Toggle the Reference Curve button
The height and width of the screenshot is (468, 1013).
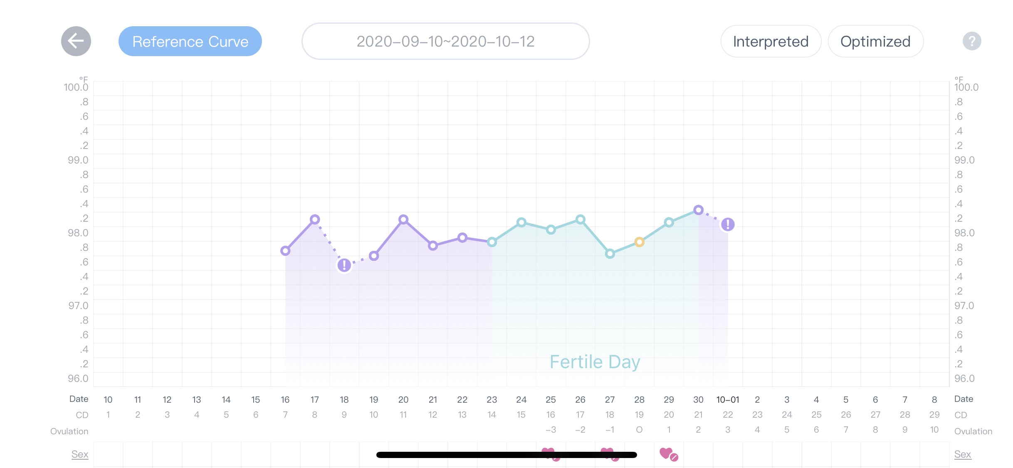pyautogui.click(x=190, y=41)
